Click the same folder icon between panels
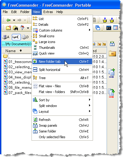 tap(112, 53)
